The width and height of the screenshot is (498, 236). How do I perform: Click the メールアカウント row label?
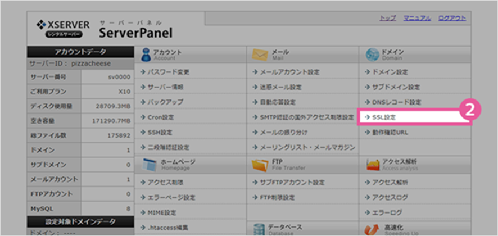tap(54, 179)
